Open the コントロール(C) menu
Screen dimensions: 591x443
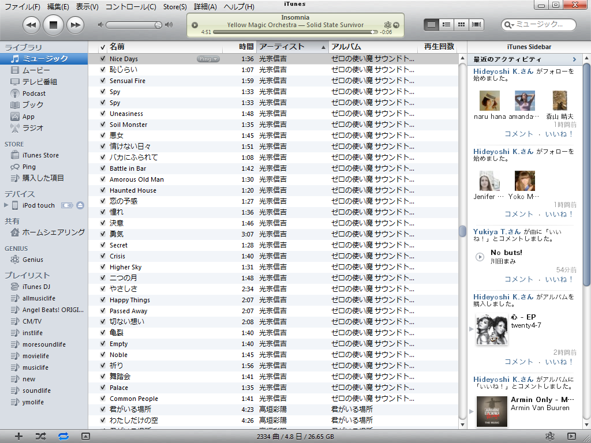(131, 7)
